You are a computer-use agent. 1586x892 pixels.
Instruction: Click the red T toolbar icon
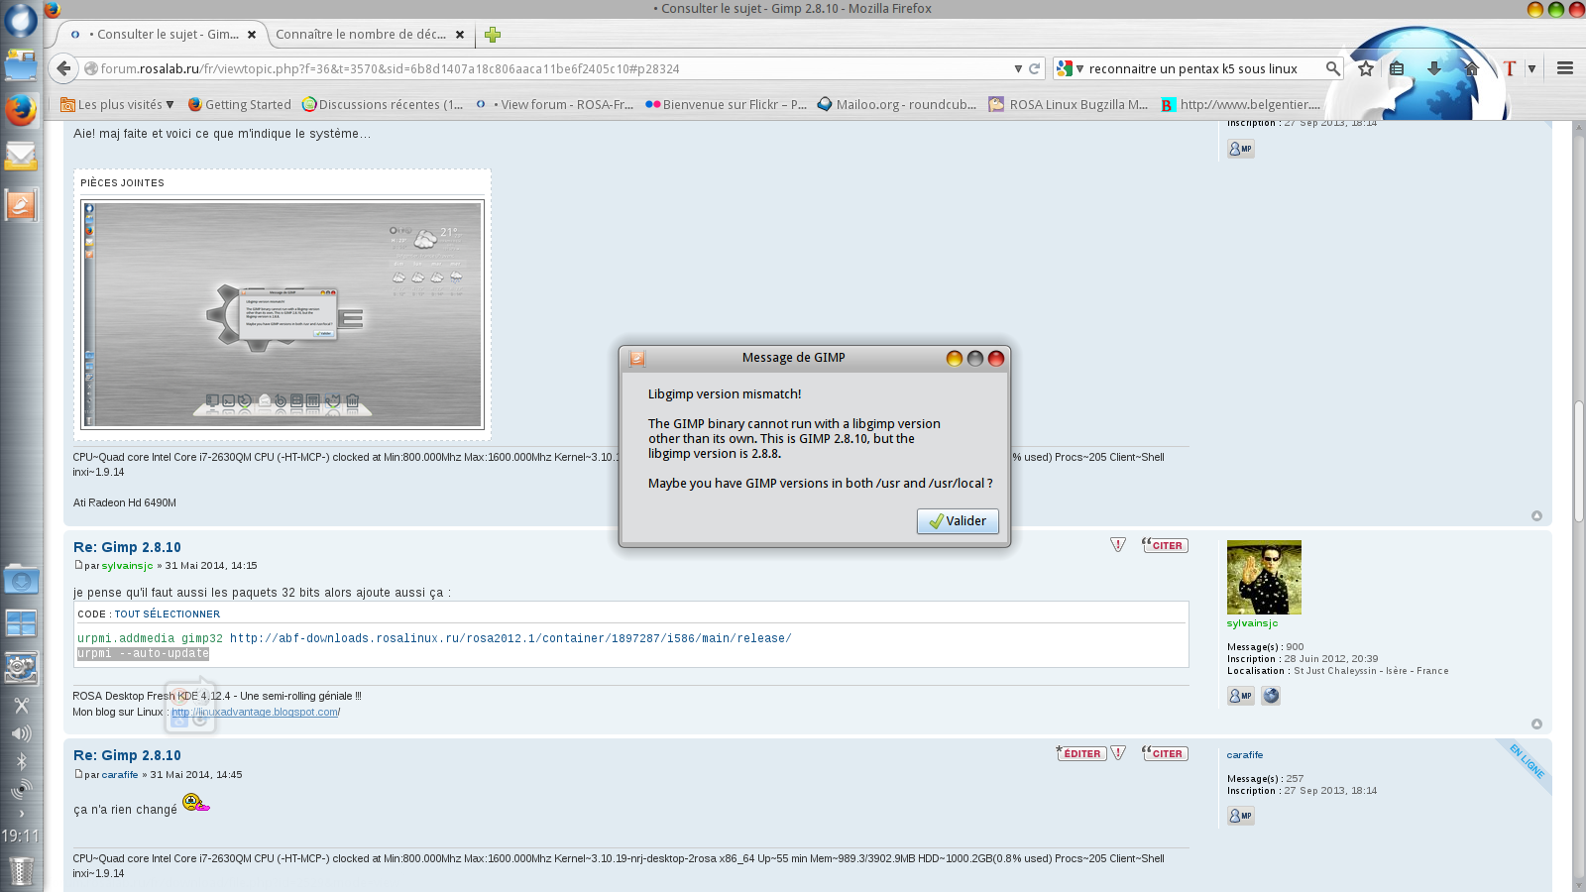click(1510, 68)
